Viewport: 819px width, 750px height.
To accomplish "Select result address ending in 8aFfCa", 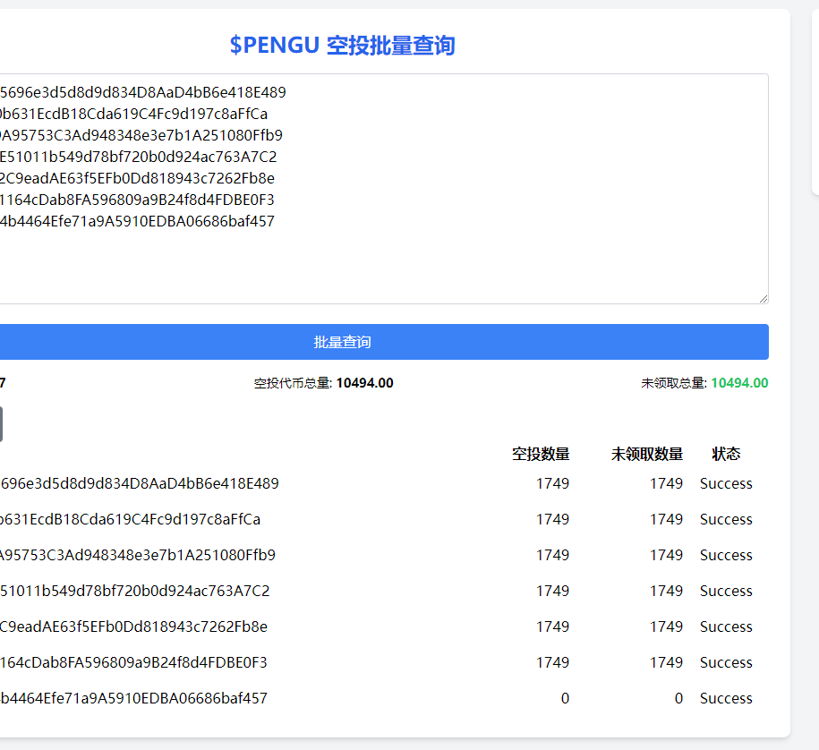I will click(x=130, y=520).
